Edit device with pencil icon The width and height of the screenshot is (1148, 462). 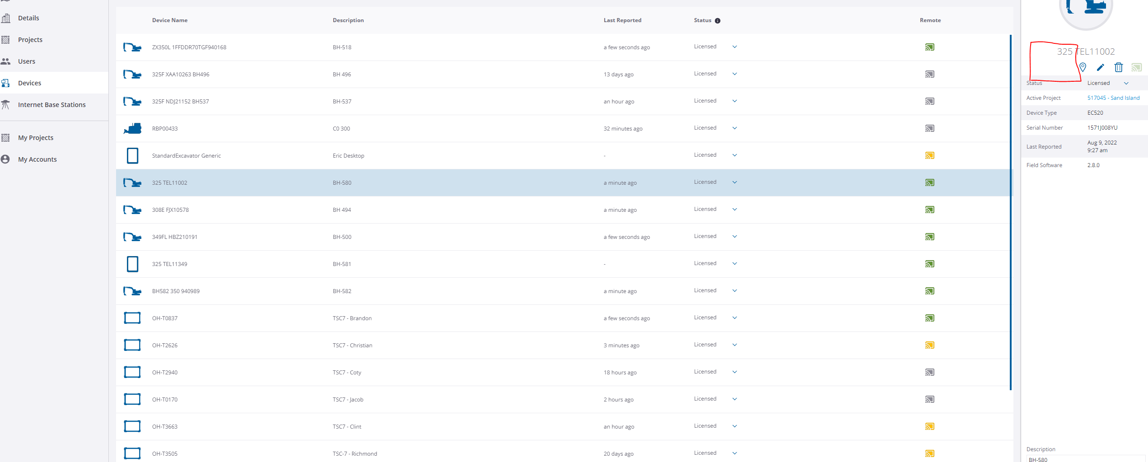coord(1101,67)
